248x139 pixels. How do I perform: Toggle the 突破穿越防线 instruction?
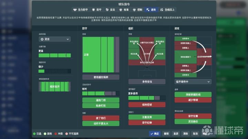pos(193,94)
